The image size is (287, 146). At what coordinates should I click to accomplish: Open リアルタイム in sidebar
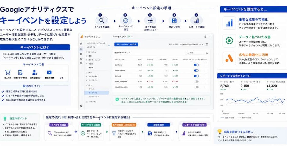[91, 47]
